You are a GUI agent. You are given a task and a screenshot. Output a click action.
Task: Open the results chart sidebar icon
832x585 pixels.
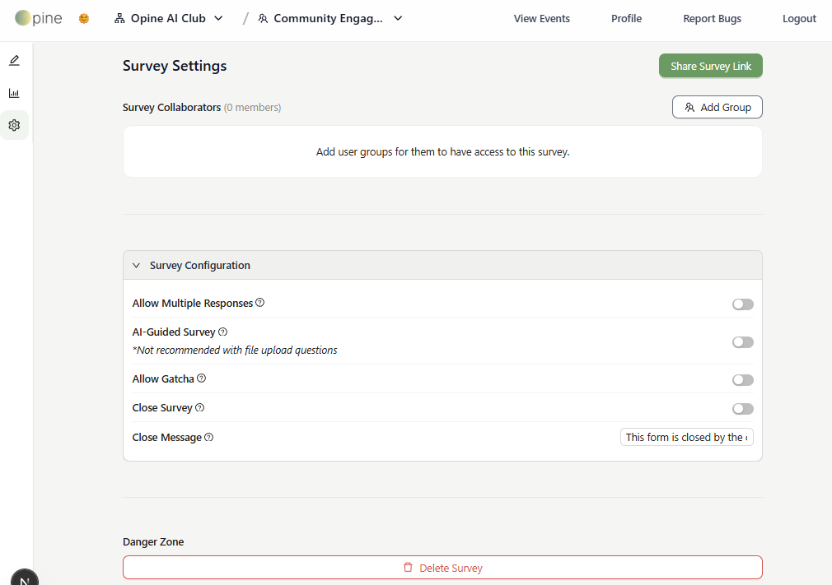(x=14, y=93)
